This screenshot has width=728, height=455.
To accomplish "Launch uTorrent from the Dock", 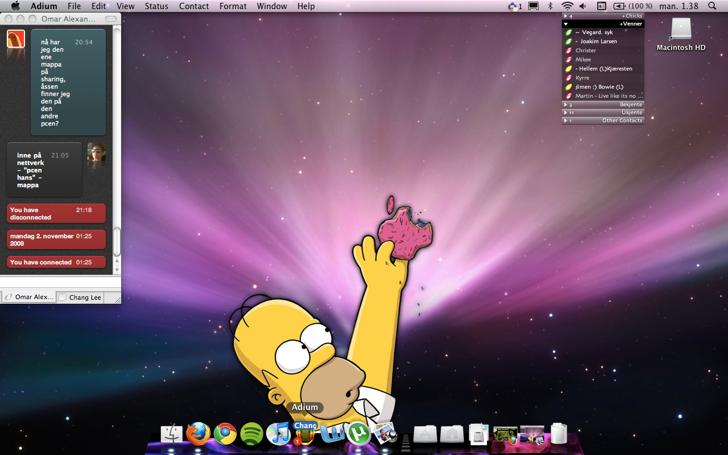I will tap(359, 434).
